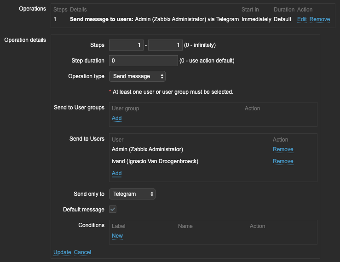
Task: Click the 'Immediately' start in value
Action: tap(256, 19)
